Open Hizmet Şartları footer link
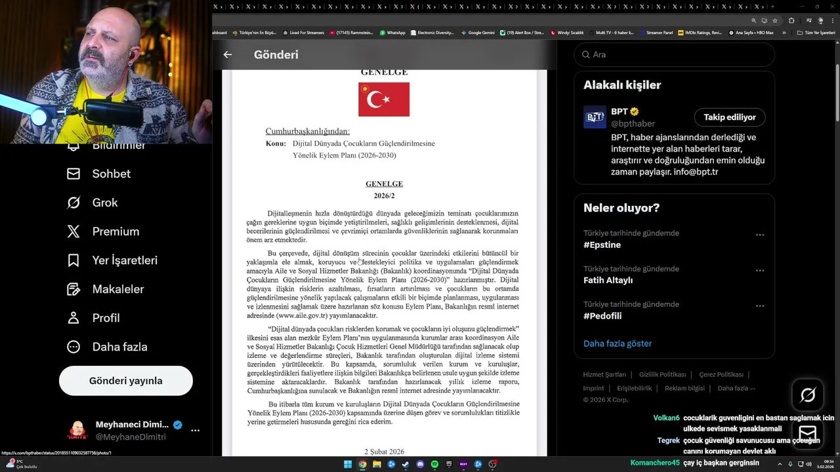The image size is (840, 472). tap(604, 375)
